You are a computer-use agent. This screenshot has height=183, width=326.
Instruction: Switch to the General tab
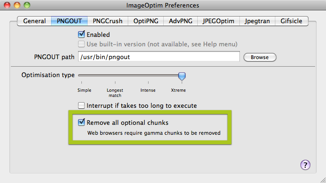pos(35,21)
